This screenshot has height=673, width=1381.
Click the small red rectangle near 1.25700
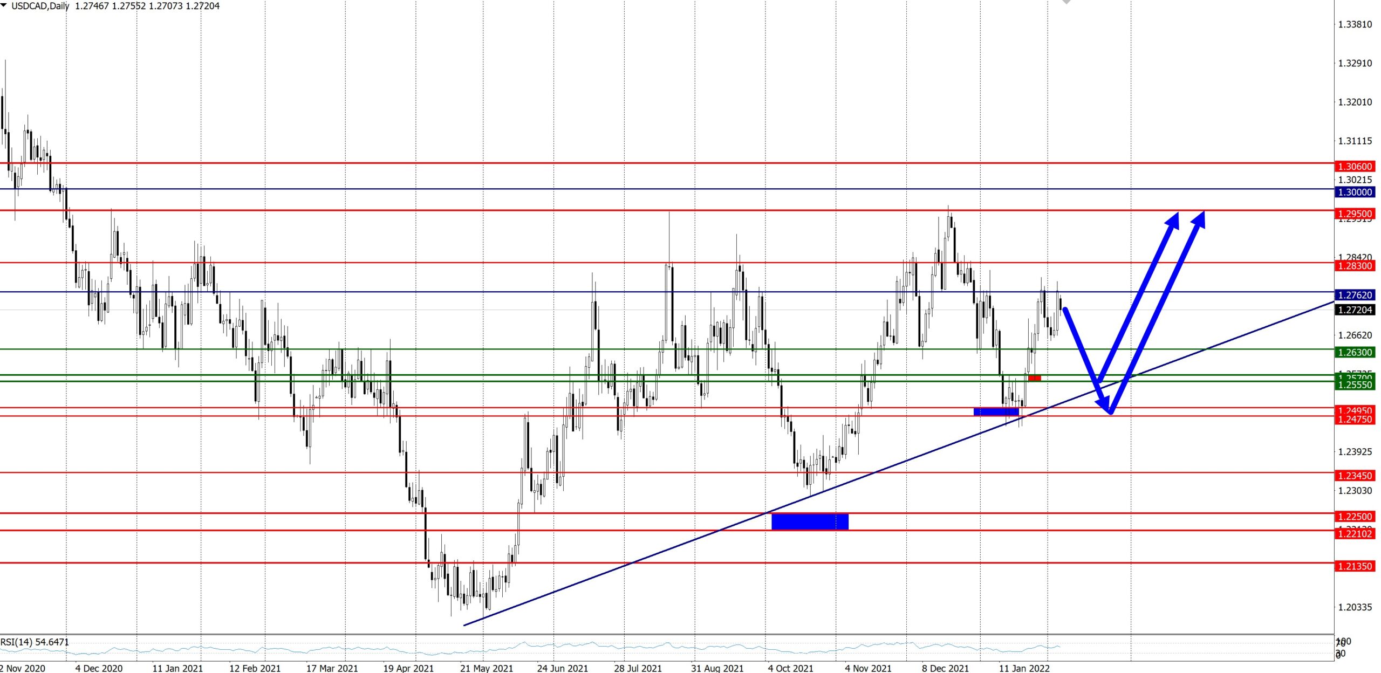pyautogui.click(x=1035, y=378)
